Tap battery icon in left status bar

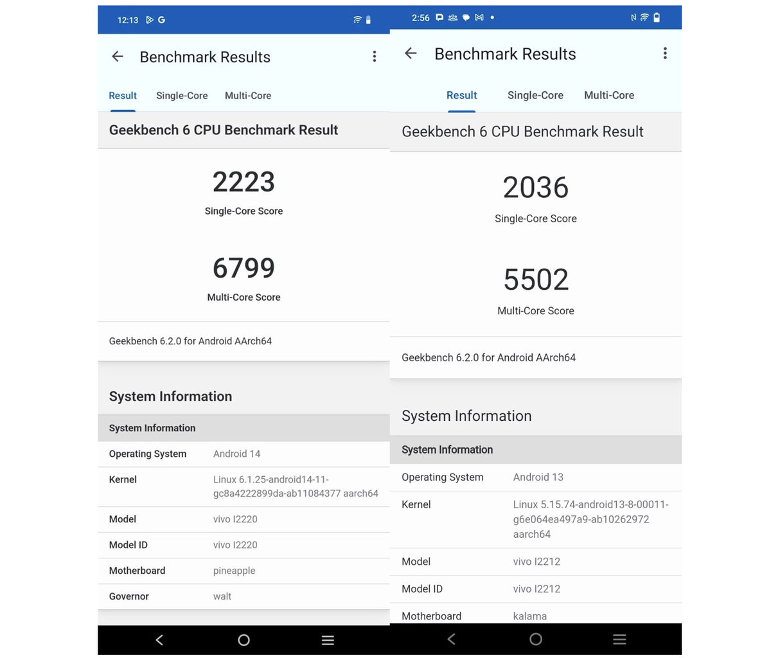click(368, 20)
